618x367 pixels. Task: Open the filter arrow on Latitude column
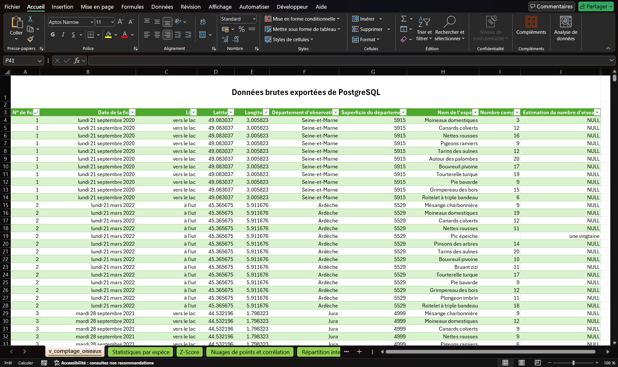tap(231, 112)
